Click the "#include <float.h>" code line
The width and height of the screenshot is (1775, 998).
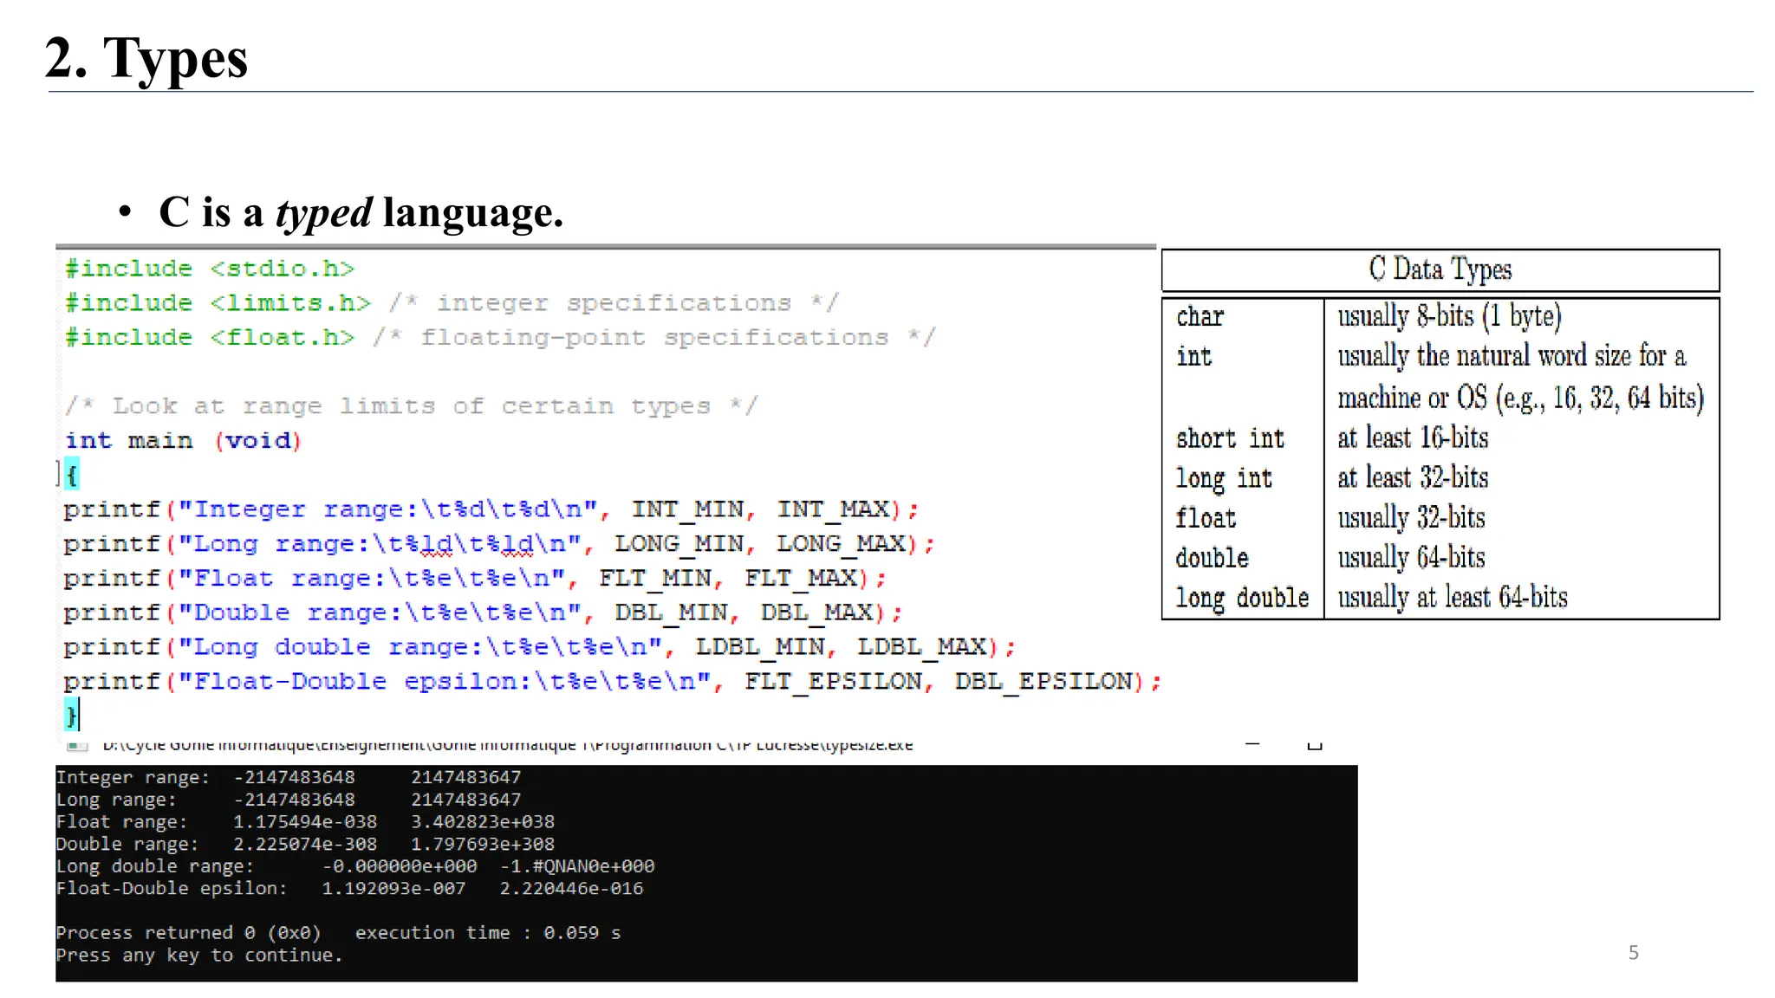click(x=500, y=337)
